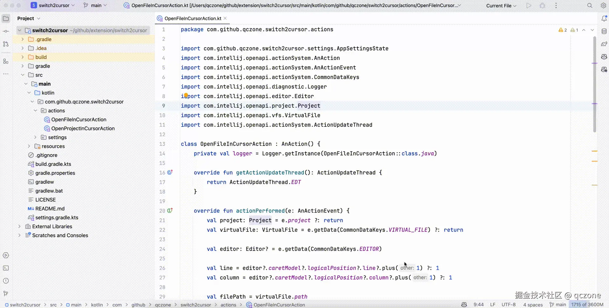This screenshot has height=308, width=609.
Task: Collapse the settings package in project tree
Action: pyautogui.click(x=35, y=137)
